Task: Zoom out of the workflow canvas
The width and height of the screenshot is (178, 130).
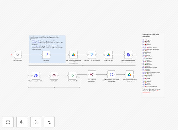Action: point(35,122)
